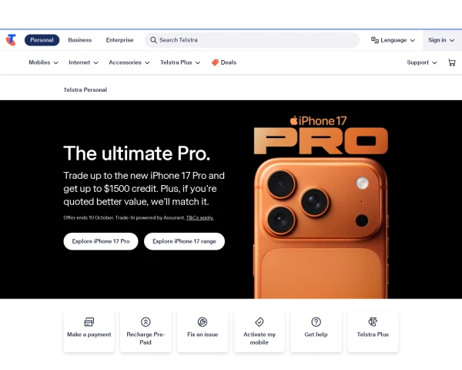
Task: Click the Deals tag icon
Action: pos(215,62)
